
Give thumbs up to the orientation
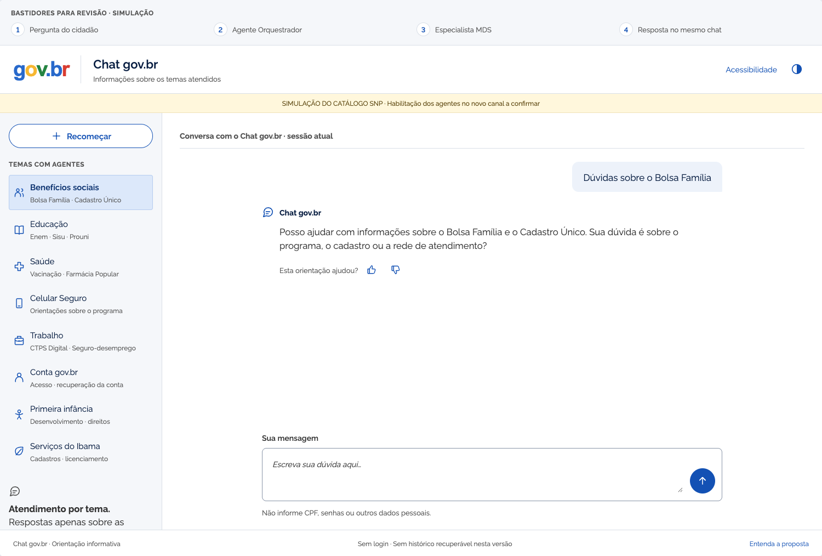(x=372, y=270)
